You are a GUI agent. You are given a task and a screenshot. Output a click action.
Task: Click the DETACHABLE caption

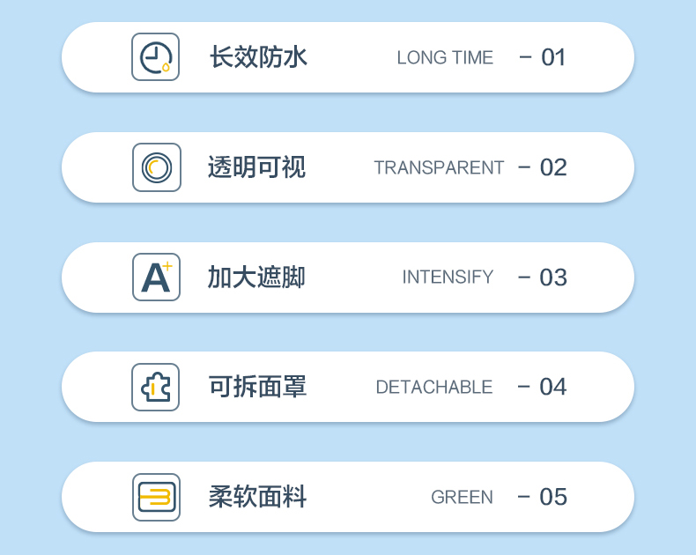pos(434,387)
